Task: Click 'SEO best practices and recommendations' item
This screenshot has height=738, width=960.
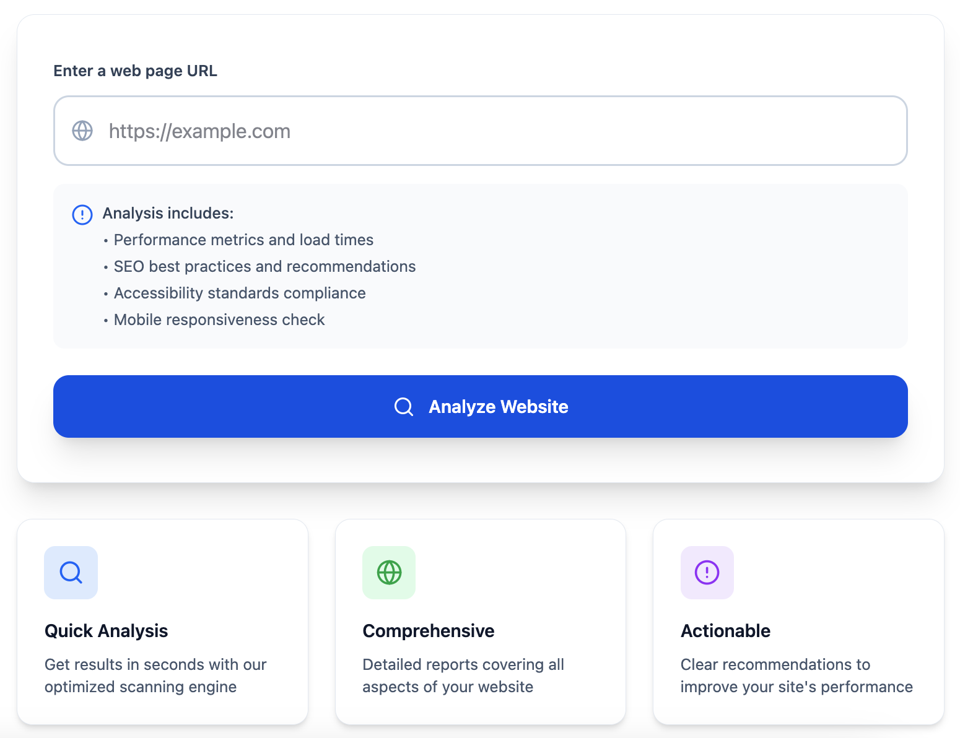Action: click(264, 267)
